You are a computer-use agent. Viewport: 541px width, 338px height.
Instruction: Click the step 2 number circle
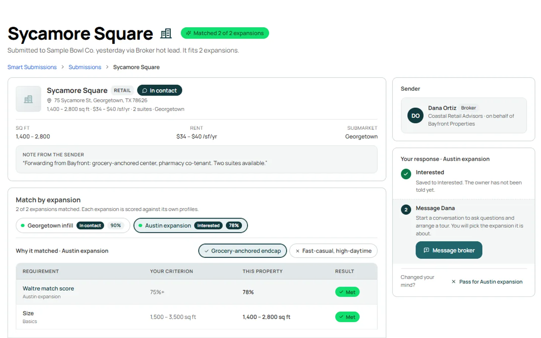(x=406, y=209)
